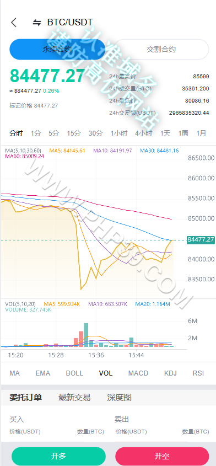Set chart interval to 1小时
This screenshot has width=216, height=466.
click(119, 133)
